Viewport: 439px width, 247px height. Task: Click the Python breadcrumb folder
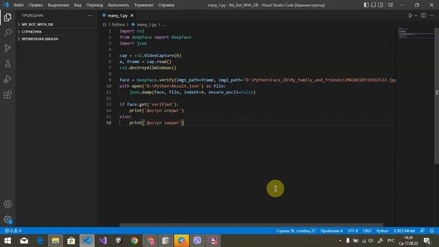pos(118,25)
